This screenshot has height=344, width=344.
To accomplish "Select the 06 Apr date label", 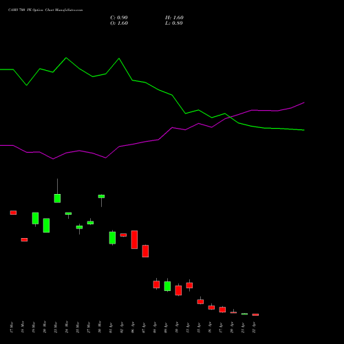I will point(133,327).
